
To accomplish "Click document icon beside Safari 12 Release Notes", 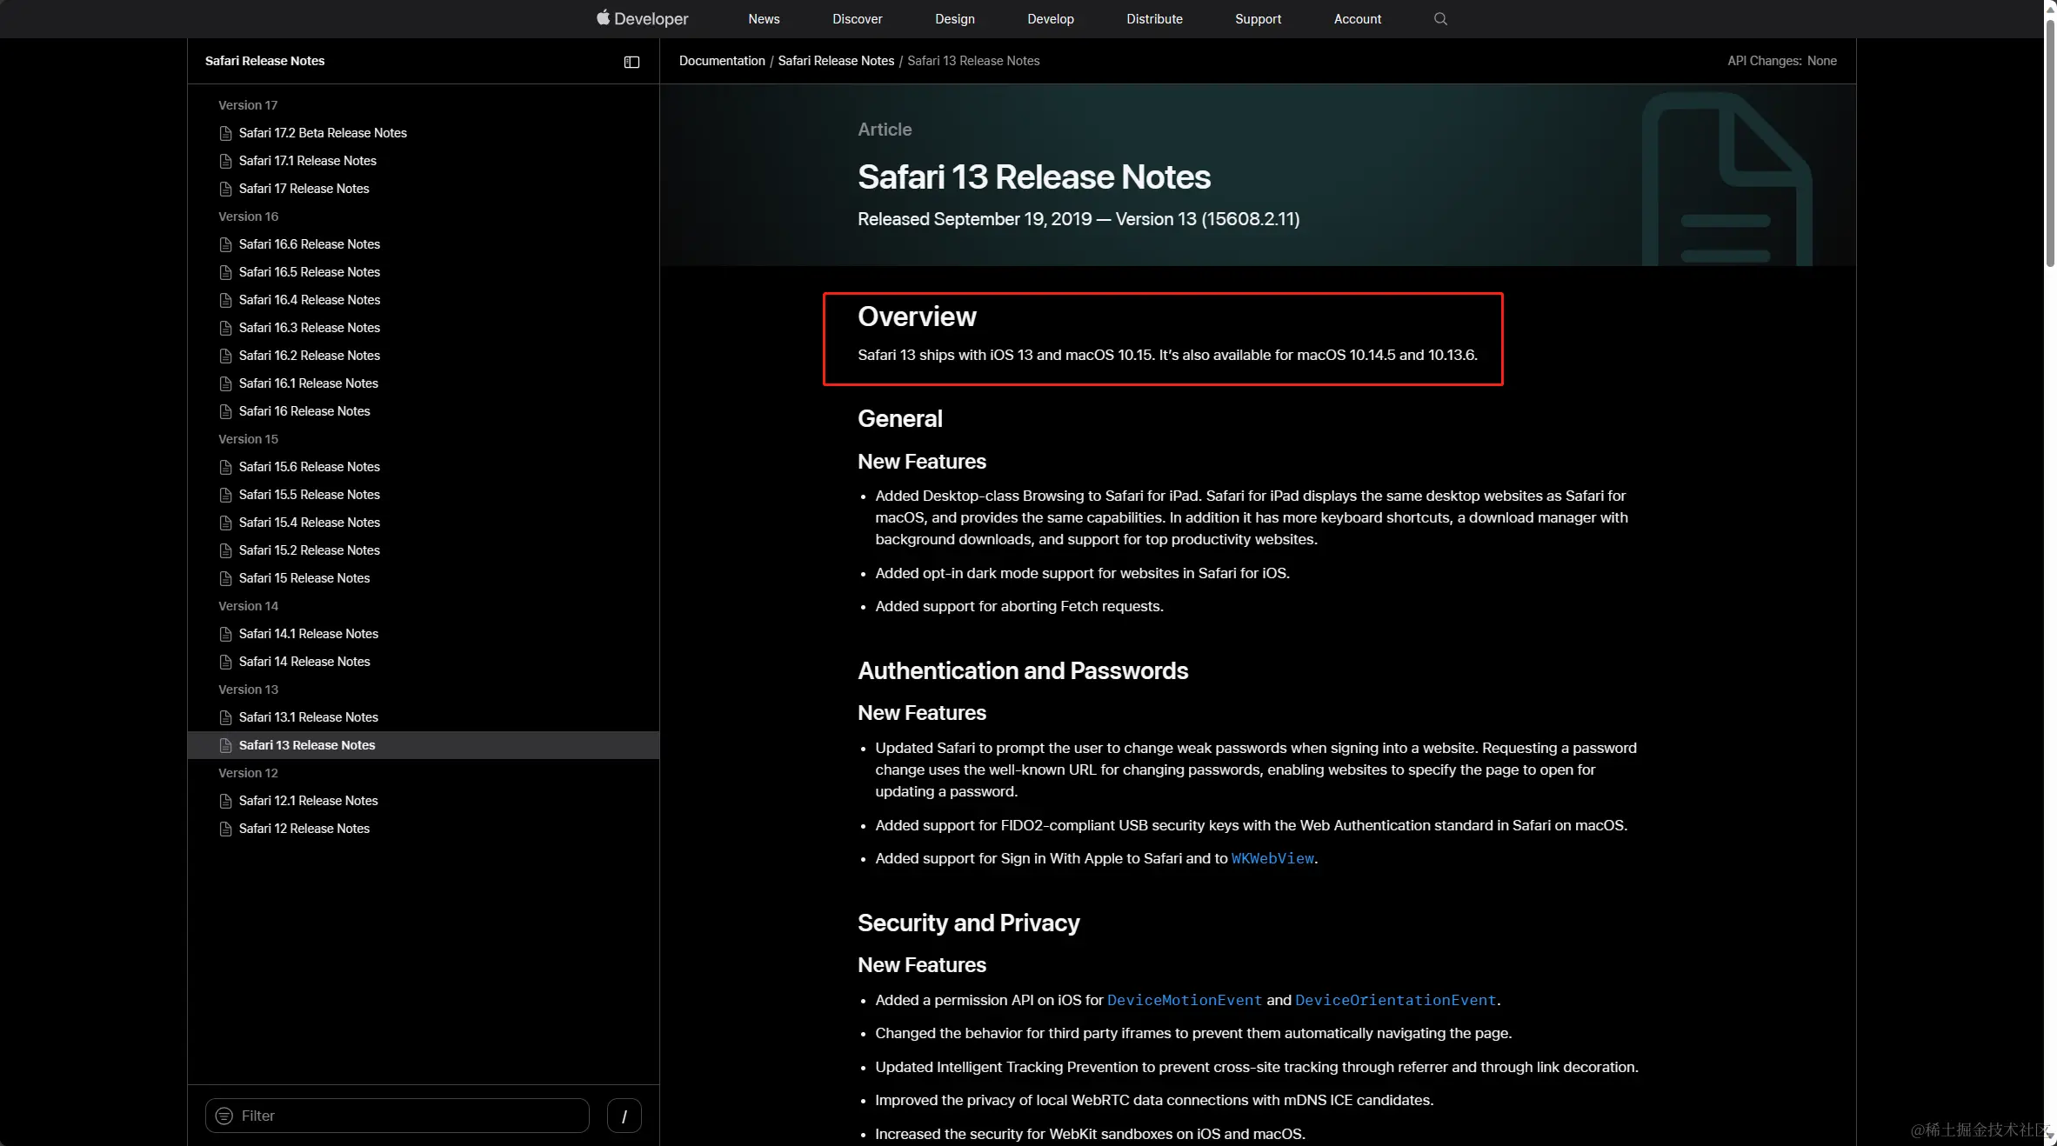I will point(225,829).
